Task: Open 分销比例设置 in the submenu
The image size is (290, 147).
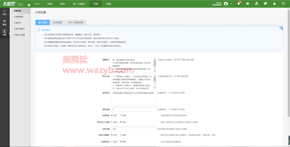Action: point(19,35)
